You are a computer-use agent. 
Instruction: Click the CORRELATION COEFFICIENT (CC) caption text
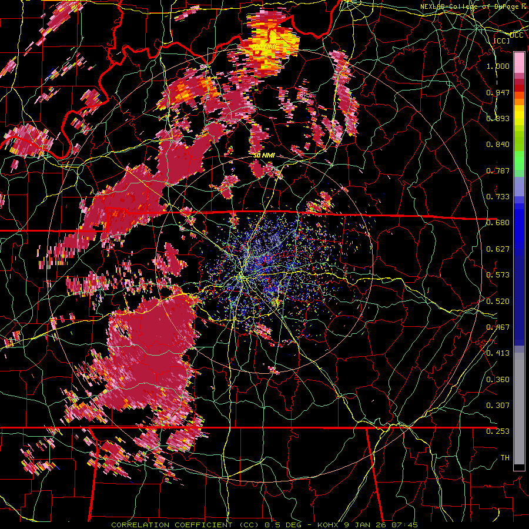click(x=185, y=525)
